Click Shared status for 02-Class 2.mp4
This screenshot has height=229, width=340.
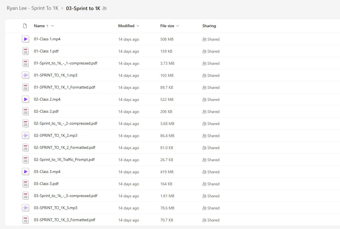211,100
